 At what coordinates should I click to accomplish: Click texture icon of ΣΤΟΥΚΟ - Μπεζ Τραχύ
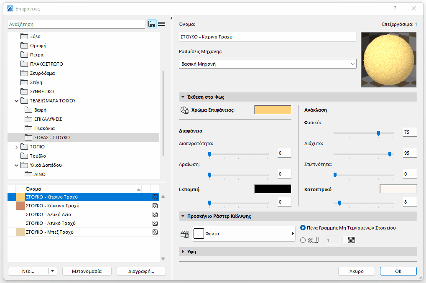coord(155,232)
